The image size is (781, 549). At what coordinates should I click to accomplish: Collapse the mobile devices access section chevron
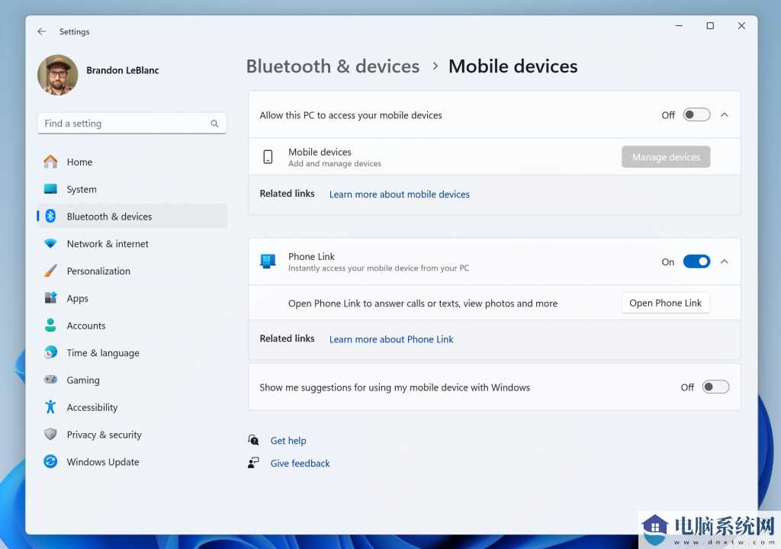point(725,115)
